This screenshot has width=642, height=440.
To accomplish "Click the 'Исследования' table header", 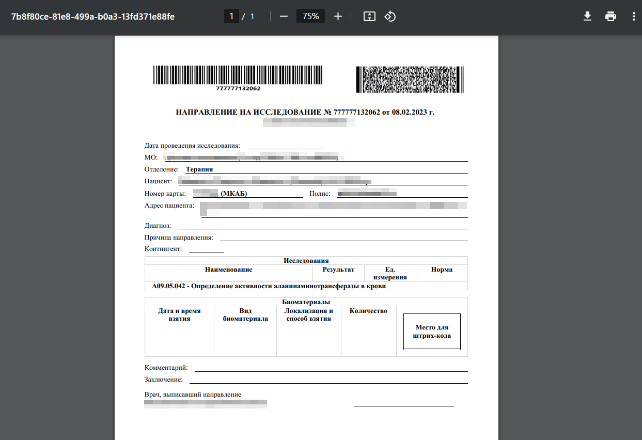I will tap(306, 261).
